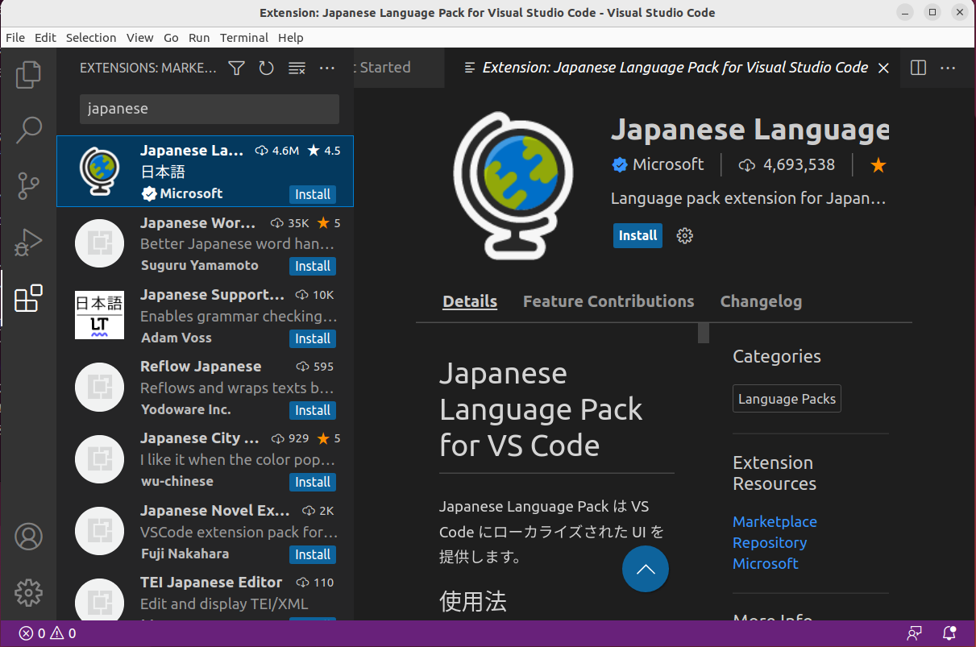Image resolution: width=976 pixels, height=647 pixels.
Task: Split the editor using the top-right icon
Action: click(918, 68)
